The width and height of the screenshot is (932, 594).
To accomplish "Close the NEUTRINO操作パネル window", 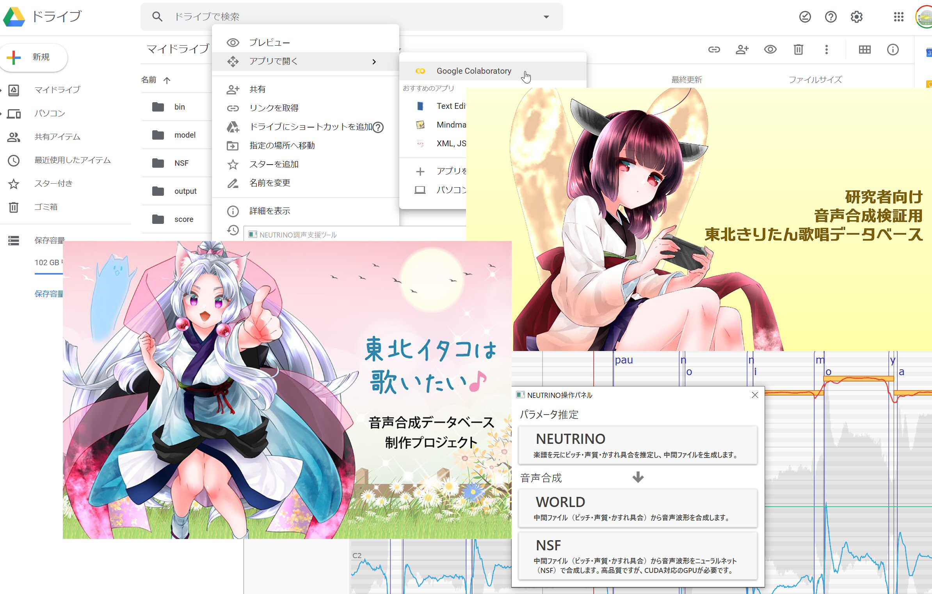I will [x=755, y=395].
